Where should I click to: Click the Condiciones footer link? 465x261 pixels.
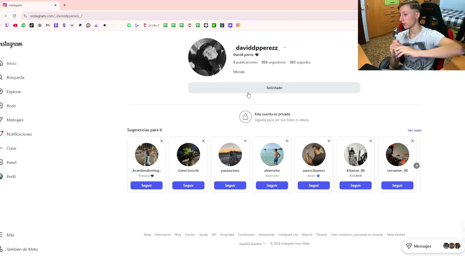[246, 235]
